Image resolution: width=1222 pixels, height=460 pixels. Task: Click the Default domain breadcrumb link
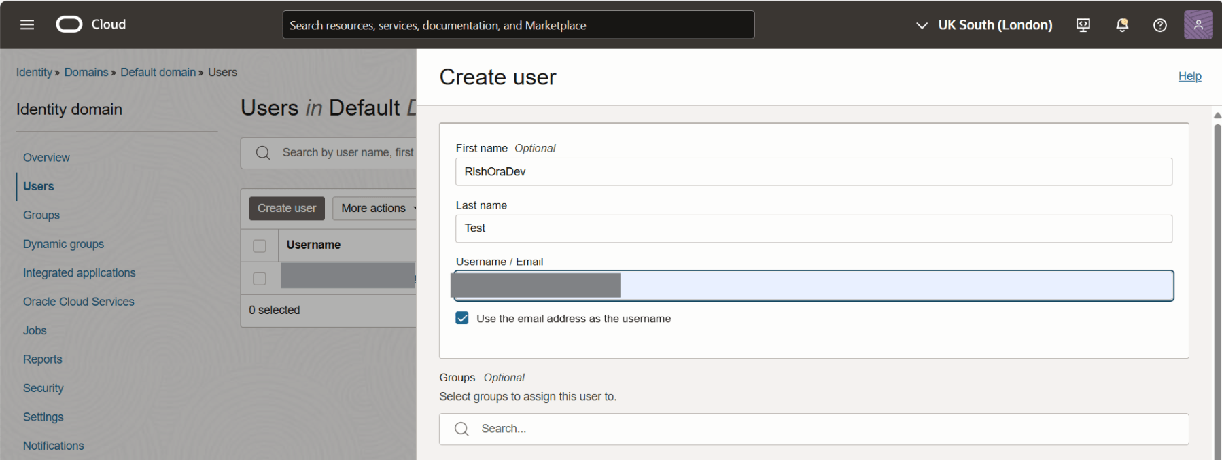(158, 72)
